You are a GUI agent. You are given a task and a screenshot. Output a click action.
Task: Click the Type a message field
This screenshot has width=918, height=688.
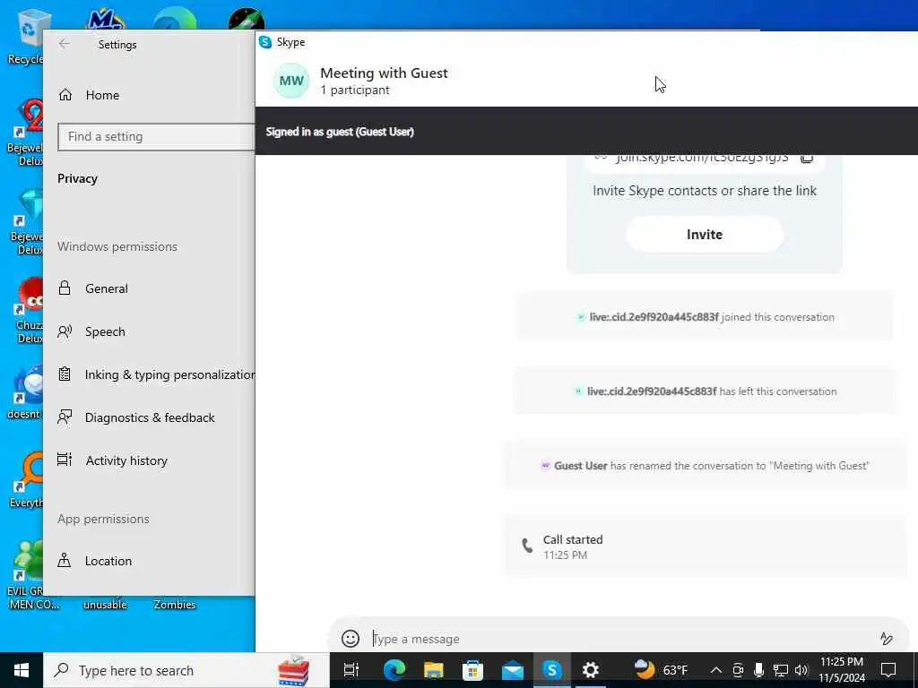click(620, 639)
